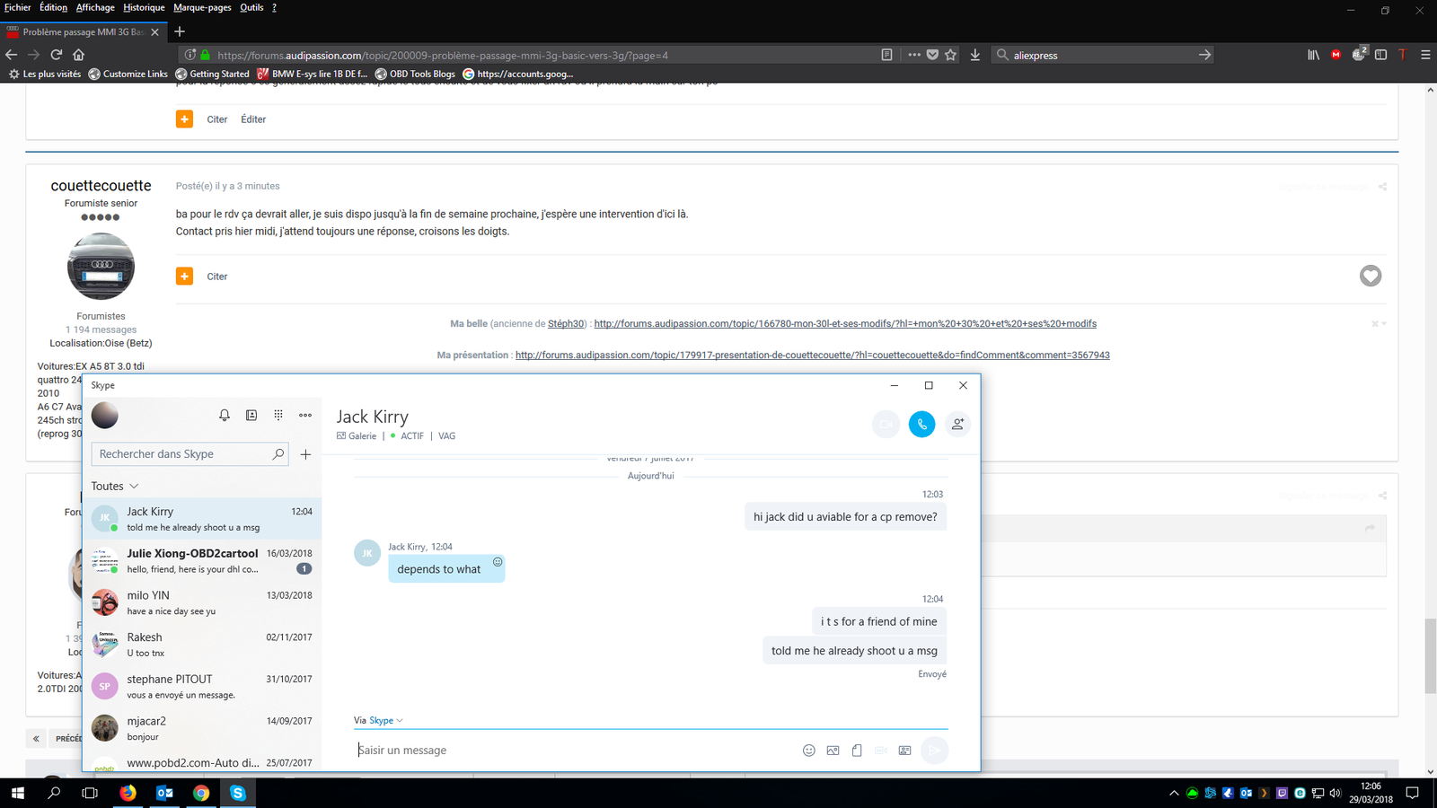Image resolution: width=1437 pixels, height=808 pixels.
Task: Add a person to the Jack Kirry conversation
Action: pyautogui.click(x=957, y=424)
